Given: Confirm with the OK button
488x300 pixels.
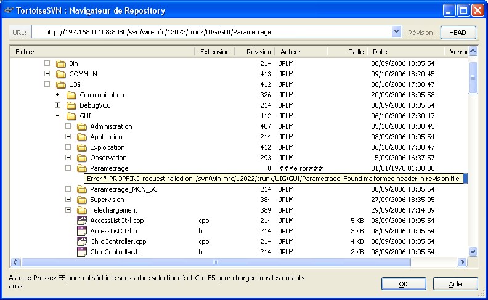Looking at the screenshot, I should coord(404,284).
